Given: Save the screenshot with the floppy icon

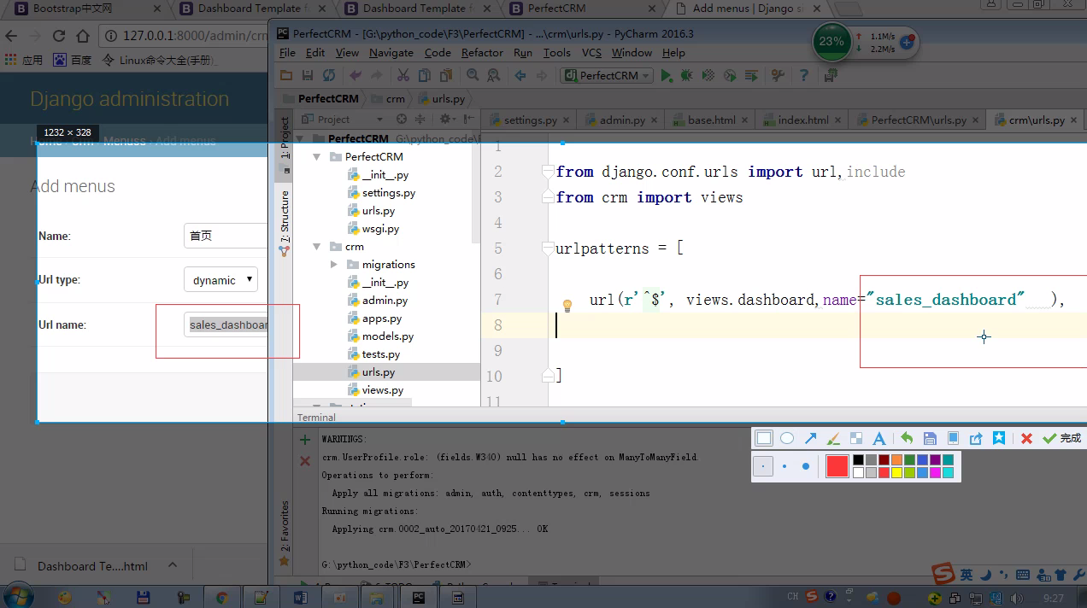Looking at the screenshot, I should [x=930, y=438].
